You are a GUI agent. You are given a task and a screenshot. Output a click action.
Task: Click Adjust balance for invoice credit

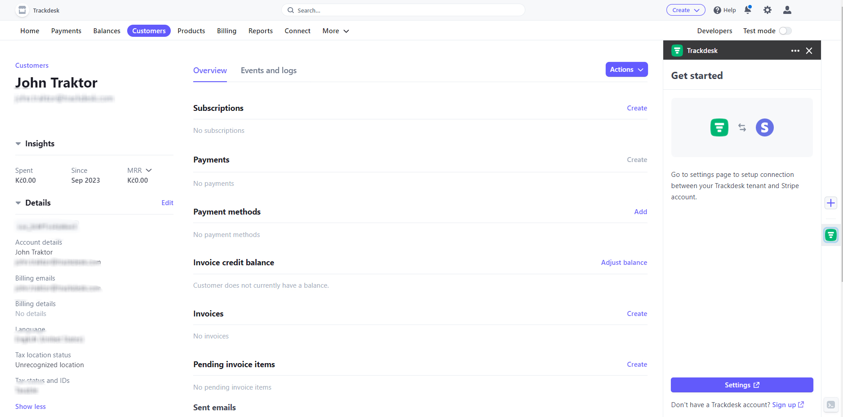[624, 262]
